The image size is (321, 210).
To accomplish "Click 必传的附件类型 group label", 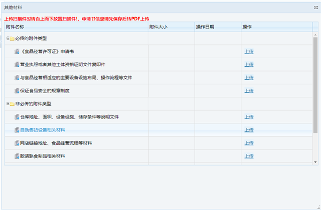I will pyautogui.click(x=31, y=38).
